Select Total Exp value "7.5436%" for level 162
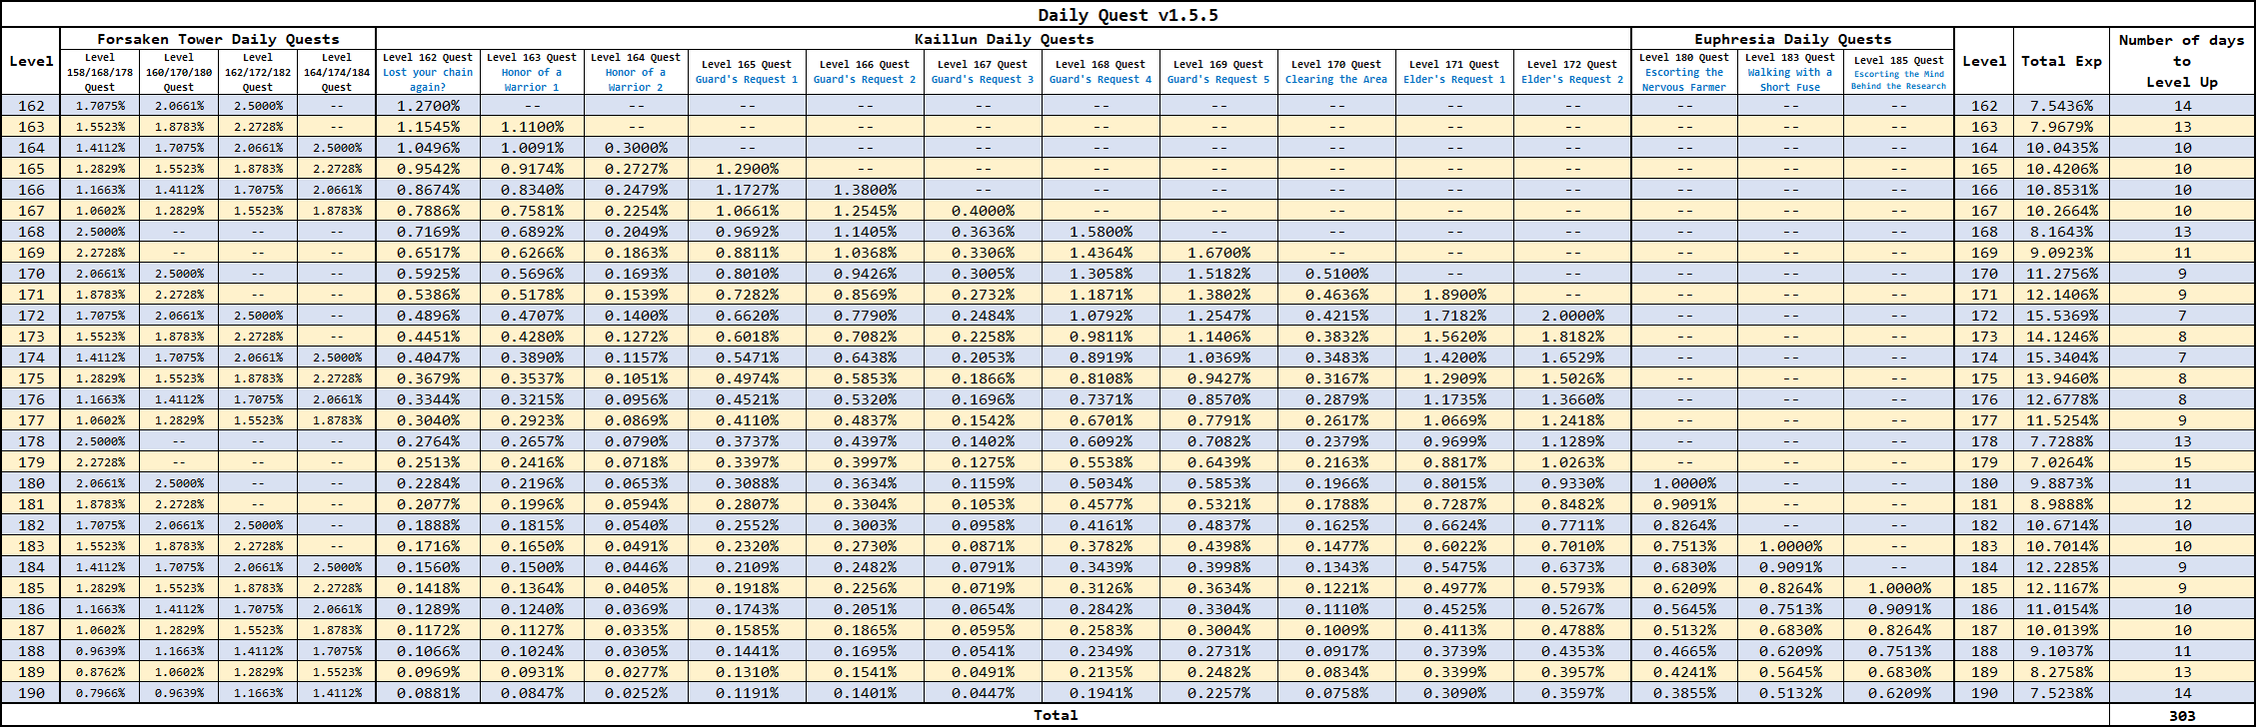 click(2061, 106)
